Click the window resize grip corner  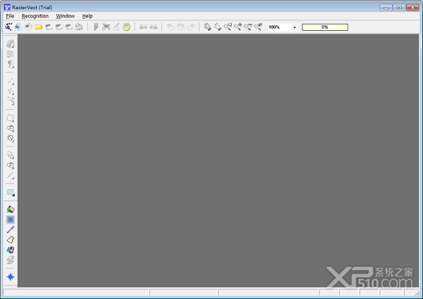point(417,293)
